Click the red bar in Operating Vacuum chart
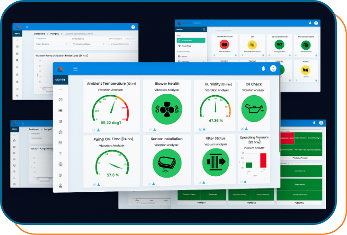This screenshot has width=347, height=235. (x=263, y=160)
